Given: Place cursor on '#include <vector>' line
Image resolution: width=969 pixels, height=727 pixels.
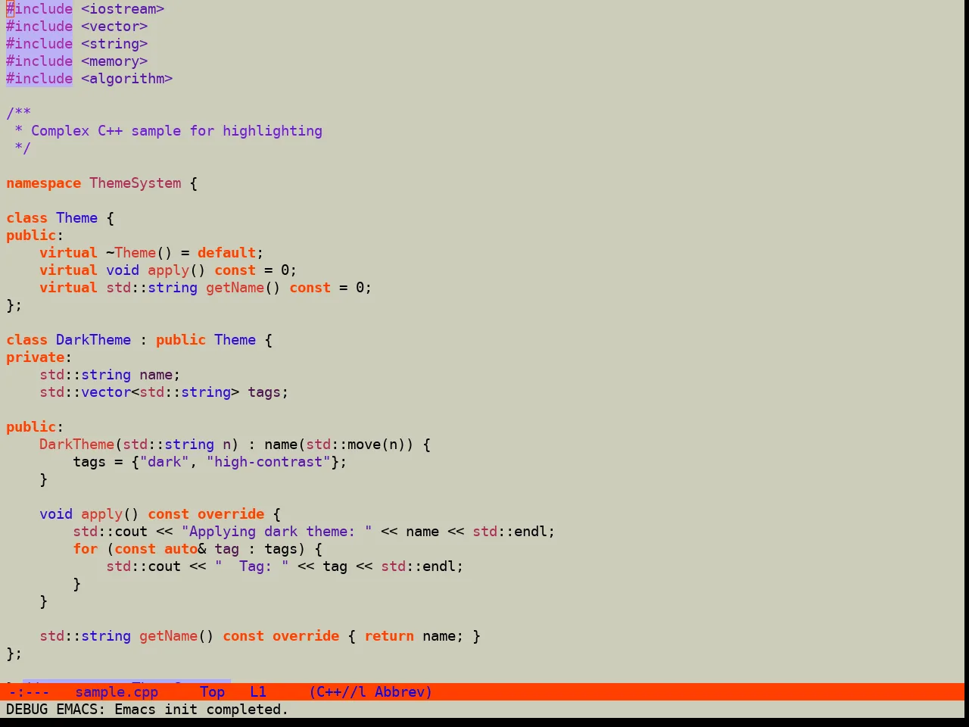Looking at the screenshot, I should tap(77, 27).
